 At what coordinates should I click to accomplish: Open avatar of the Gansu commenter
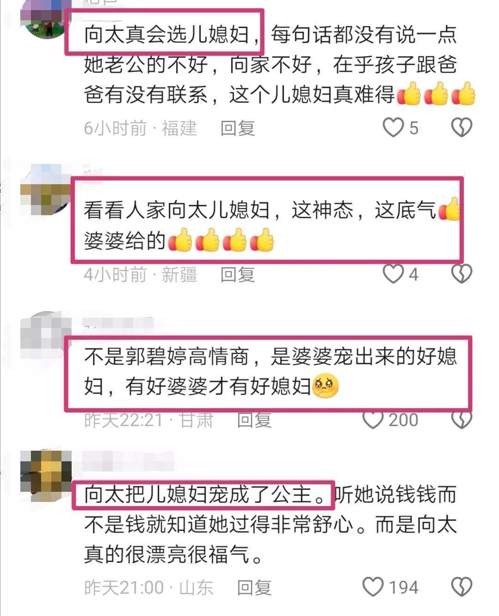coord(45,337)
